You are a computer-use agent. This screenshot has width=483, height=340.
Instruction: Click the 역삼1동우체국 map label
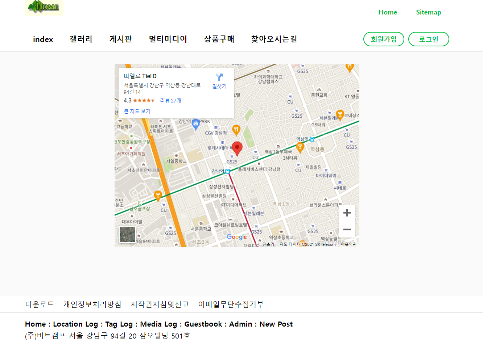point(278,152)
